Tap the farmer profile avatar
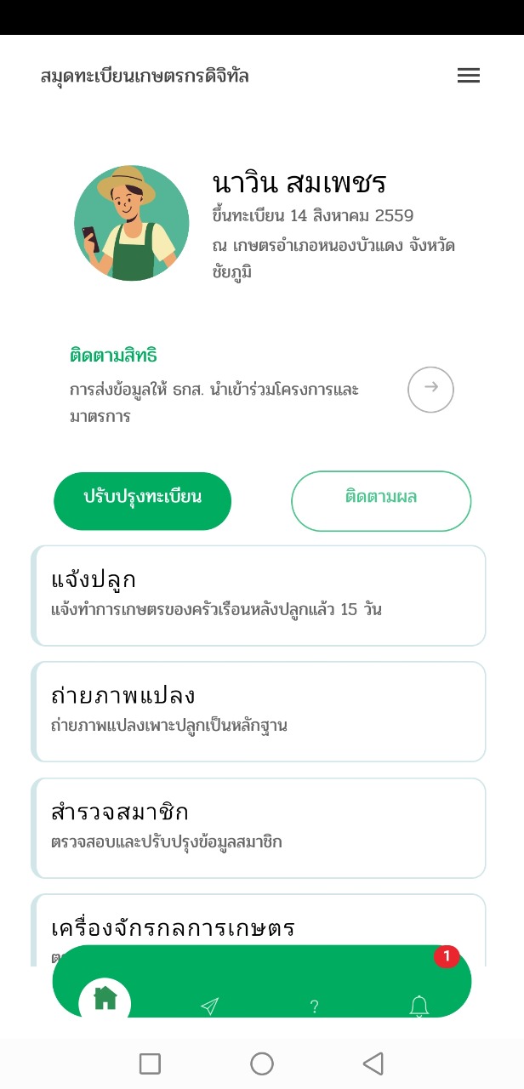The height and width of the screenshot is (1089, 524). coord(132,223)
